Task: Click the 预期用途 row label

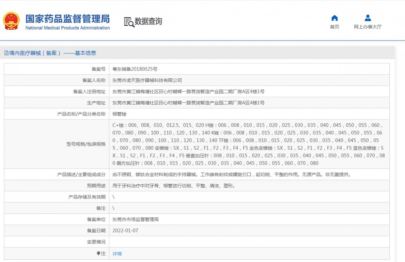Action: [96, 186]
